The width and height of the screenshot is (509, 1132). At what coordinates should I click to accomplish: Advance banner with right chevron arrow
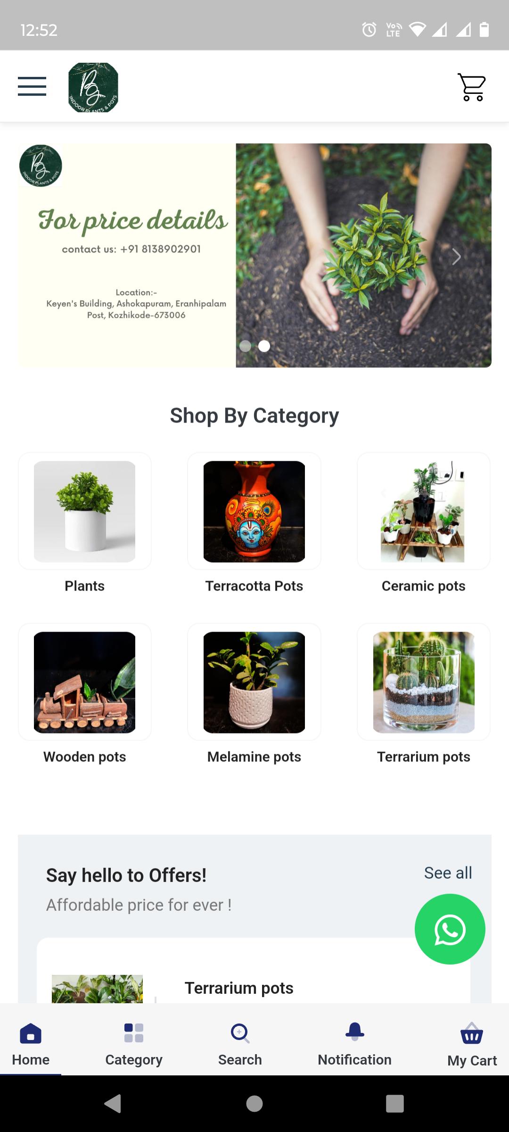click(x=456, y=257)
